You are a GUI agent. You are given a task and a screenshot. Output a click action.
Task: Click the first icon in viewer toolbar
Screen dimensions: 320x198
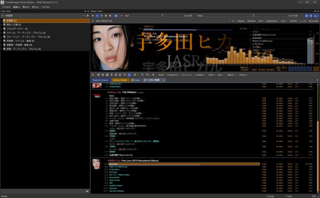click(x=93, y=75)
